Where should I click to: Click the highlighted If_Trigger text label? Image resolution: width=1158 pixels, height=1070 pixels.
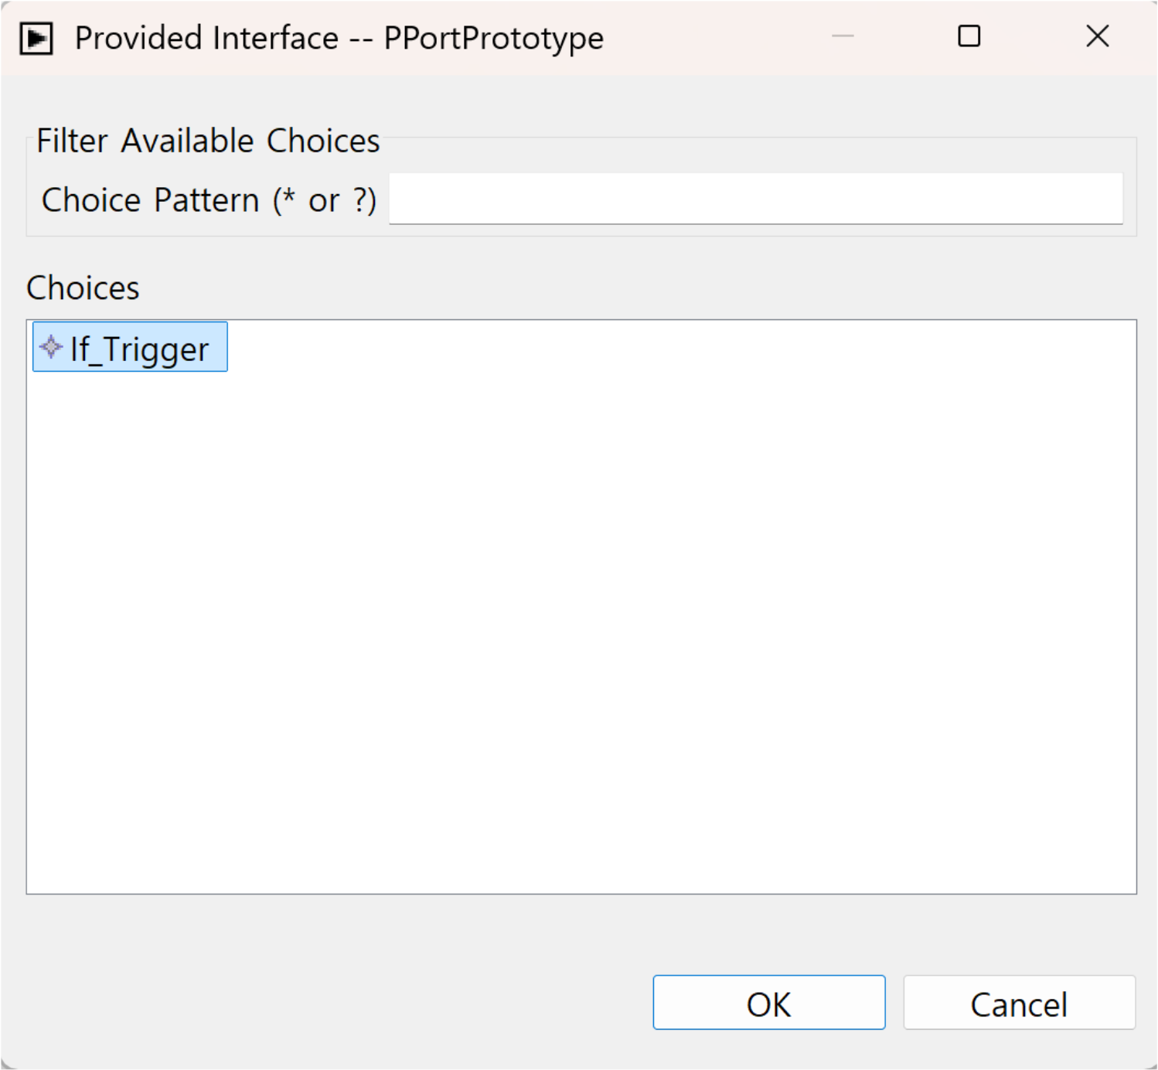point(139,349)
